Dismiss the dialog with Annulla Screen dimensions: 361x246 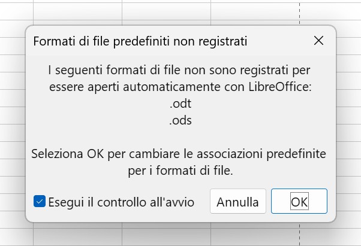point(238,201)
